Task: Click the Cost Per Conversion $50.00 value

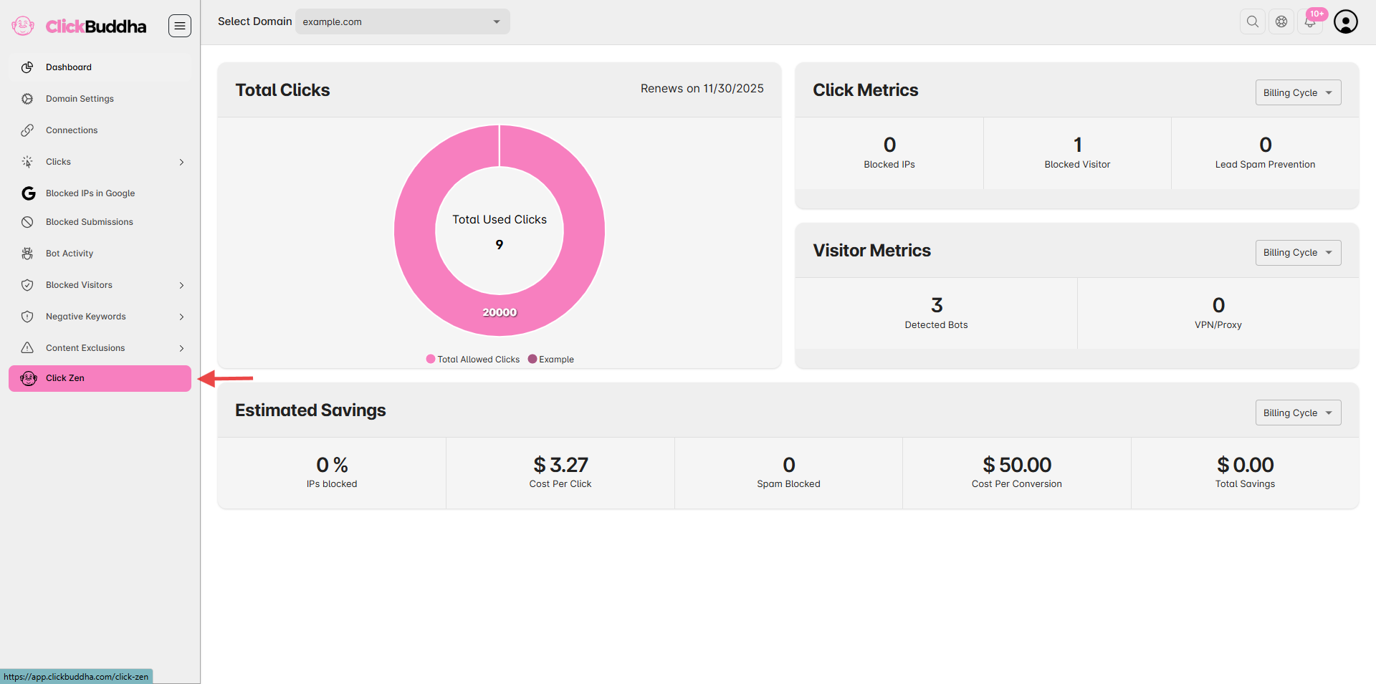Action: (x=1017, y=465)
